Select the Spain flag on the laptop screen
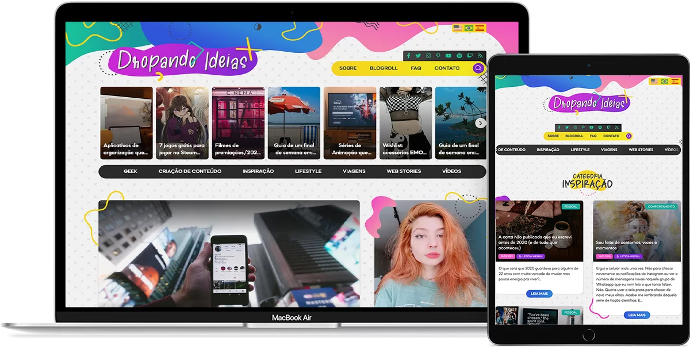The image size is (690, 350). (x=480, y=28)
